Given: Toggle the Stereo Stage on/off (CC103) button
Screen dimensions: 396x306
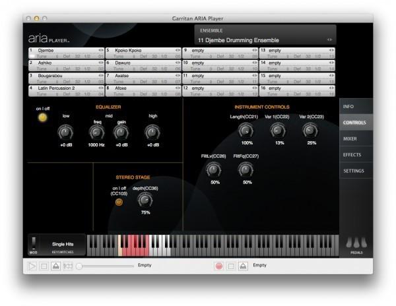Looking at the screenshot, I should point(119,202).
